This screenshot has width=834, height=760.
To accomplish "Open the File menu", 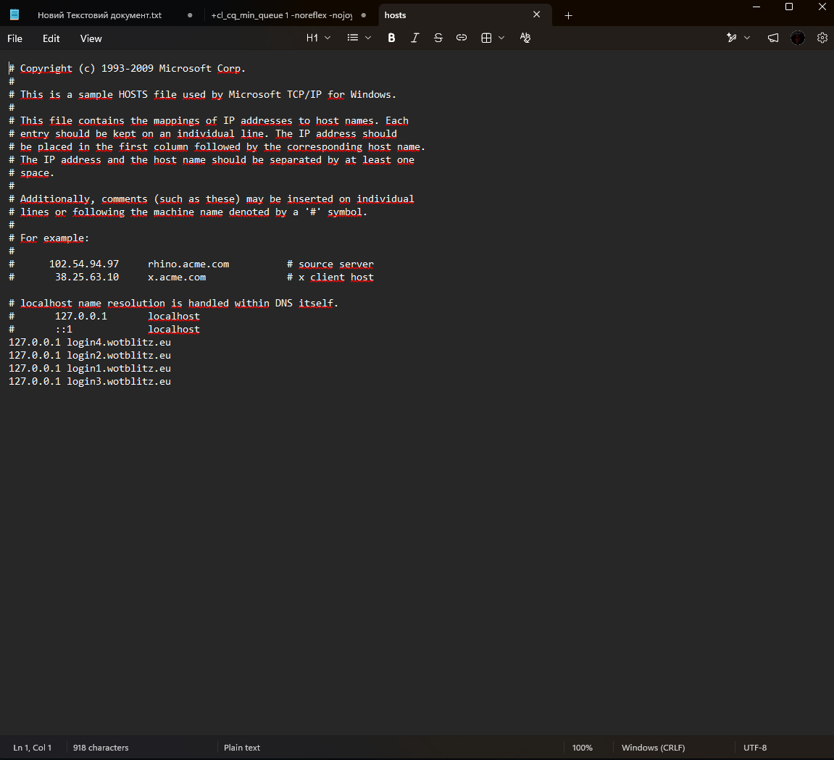I will (15, 38).
